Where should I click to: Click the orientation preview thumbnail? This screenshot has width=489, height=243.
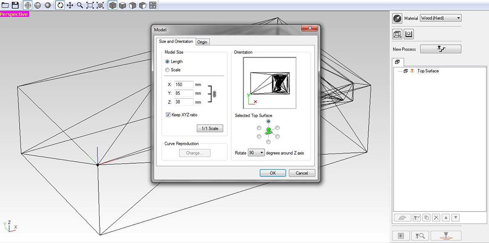(x=270, y=83)
